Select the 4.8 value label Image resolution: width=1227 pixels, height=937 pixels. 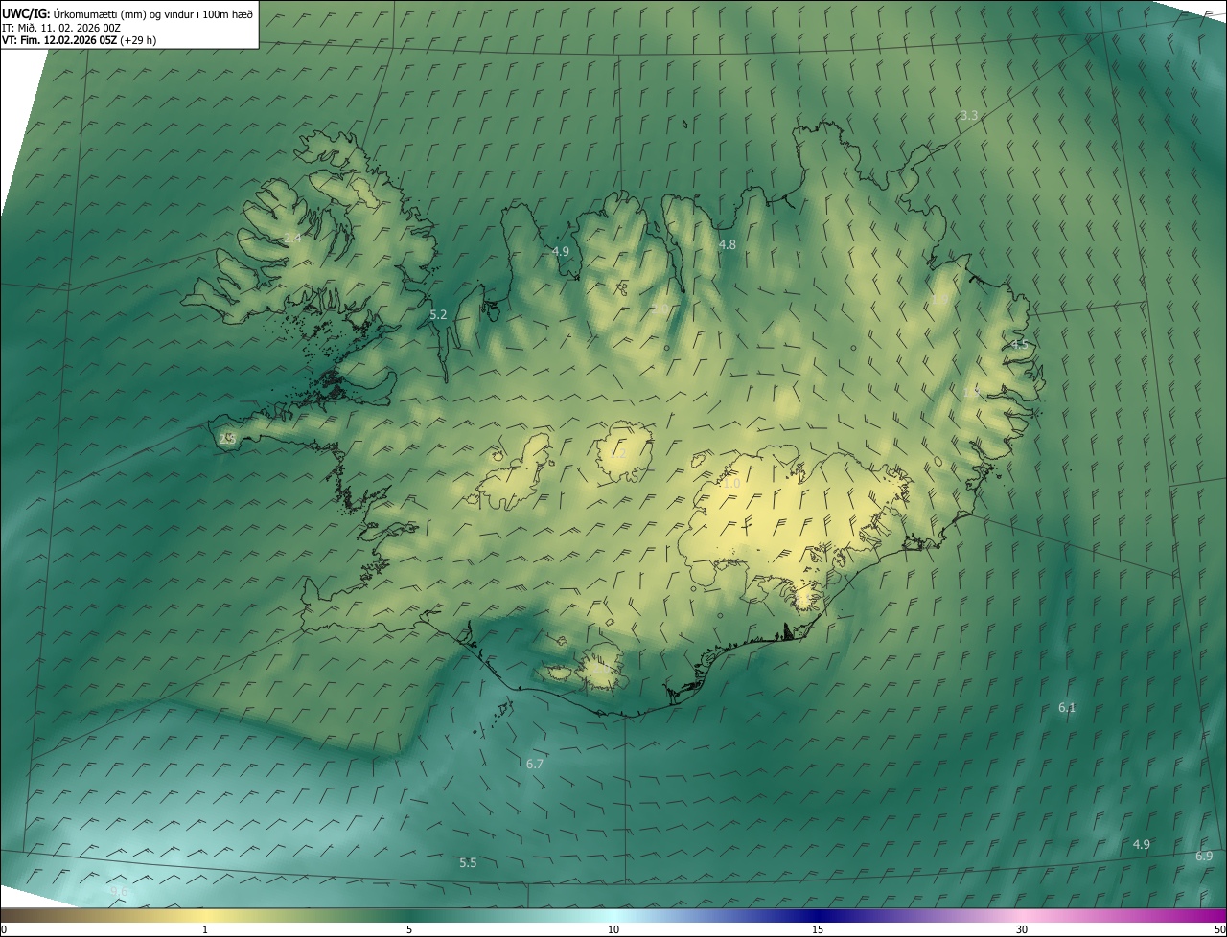point(728,245)
